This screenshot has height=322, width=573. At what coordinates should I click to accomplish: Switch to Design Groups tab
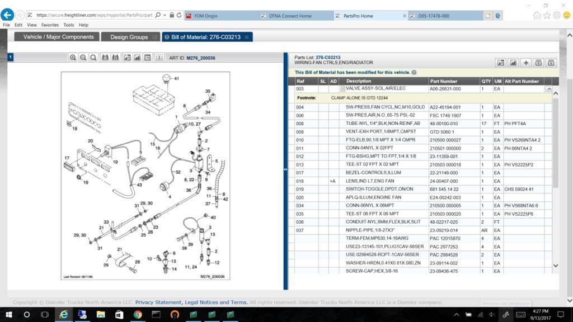coord(130,37)
